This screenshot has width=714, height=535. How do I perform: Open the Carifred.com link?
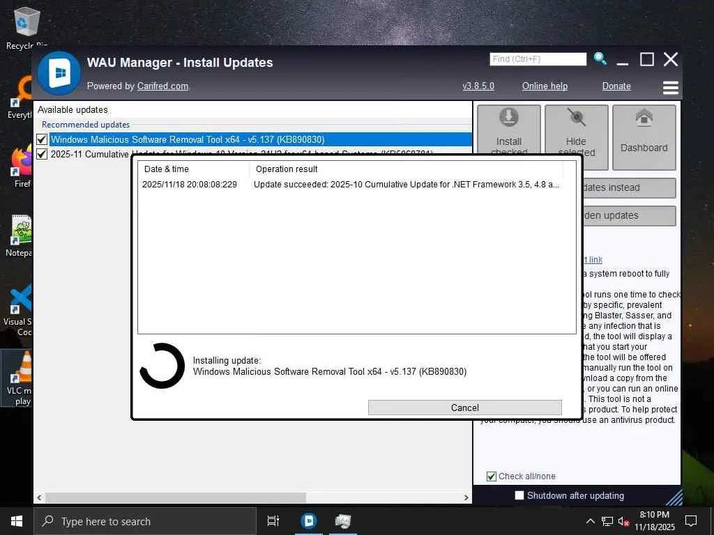pos(162,86)
